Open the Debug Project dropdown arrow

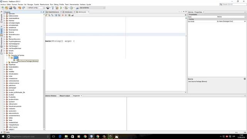pos(69,8)
